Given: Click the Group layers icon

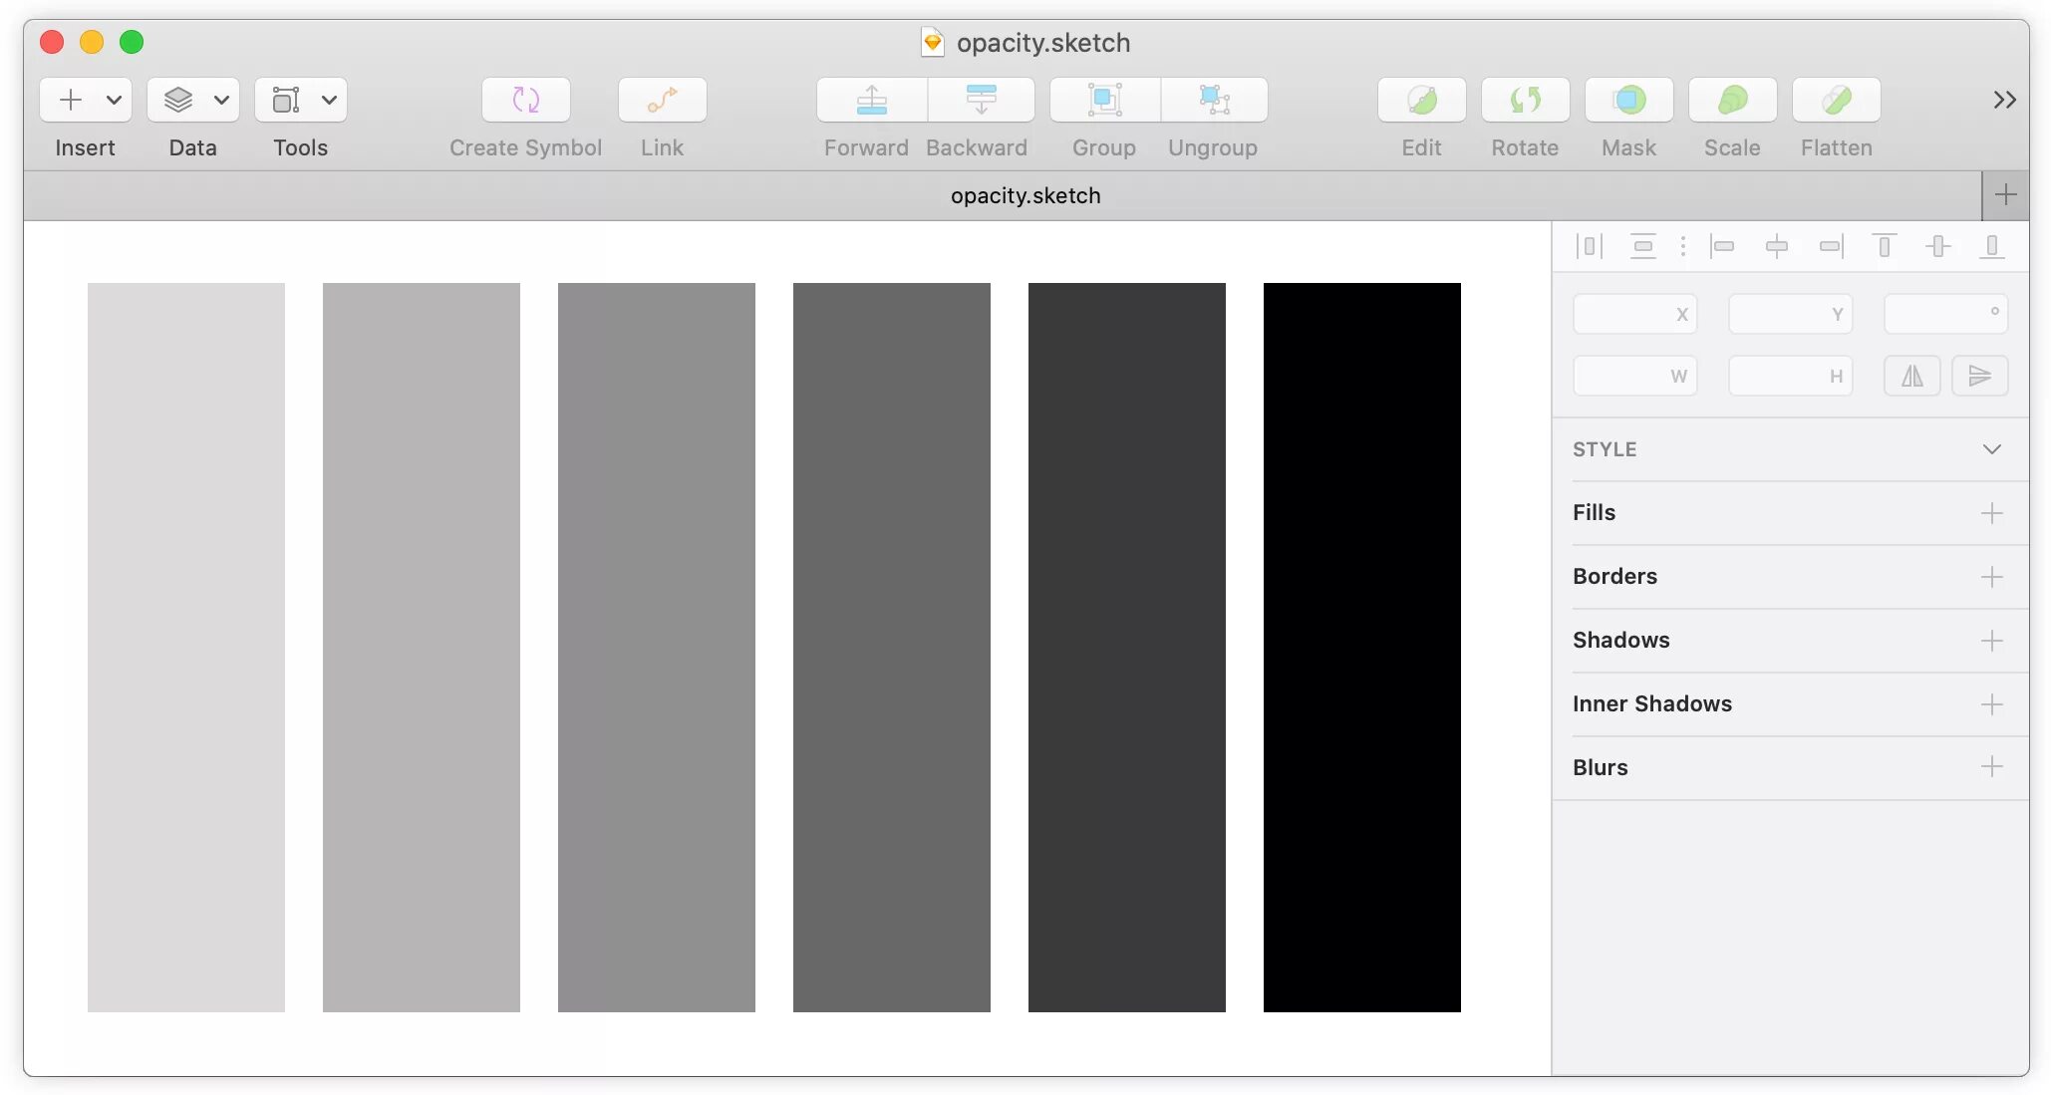Looking at the screenshot, I should [1104, 100].
